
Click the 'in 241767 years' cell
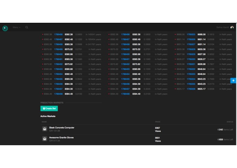(93, 45)
